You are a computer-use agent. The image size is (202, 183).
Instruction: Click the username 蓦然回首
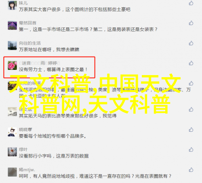[27, 23]
